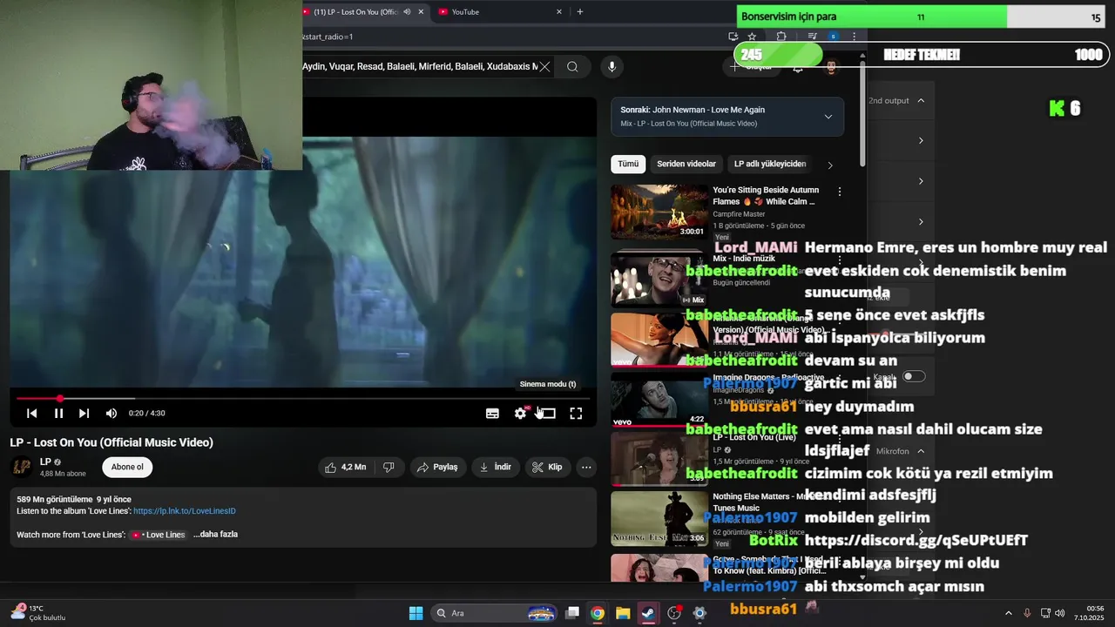The height and width of the screenshot is (627, 1115).
Task: Open the Windows Start menu
Action: pyautogui.click(x=416, y=613)
